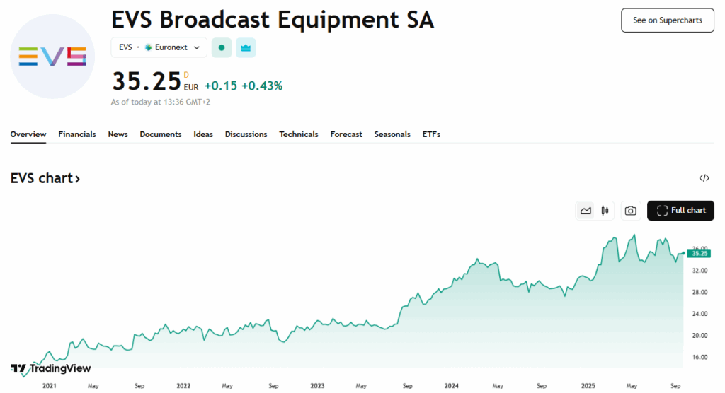The image size is (725, 393).
Task: Click the 2021 time axis label
Action: (x=50, y=386)
